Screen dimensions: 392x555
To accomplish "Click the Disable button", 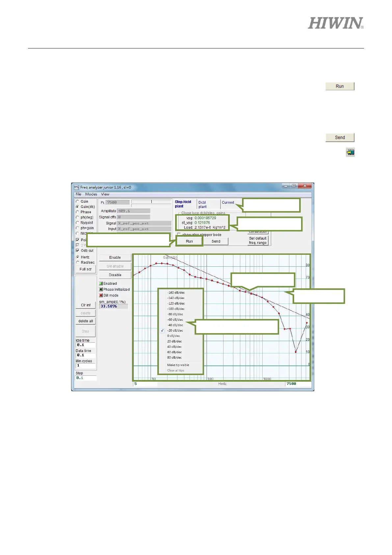I will (115, 275).
